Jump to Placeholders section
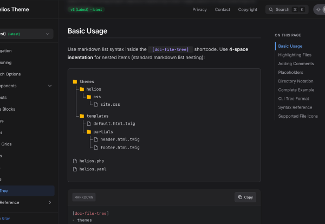This screenshot has width=325, height=224. point(290,72)
